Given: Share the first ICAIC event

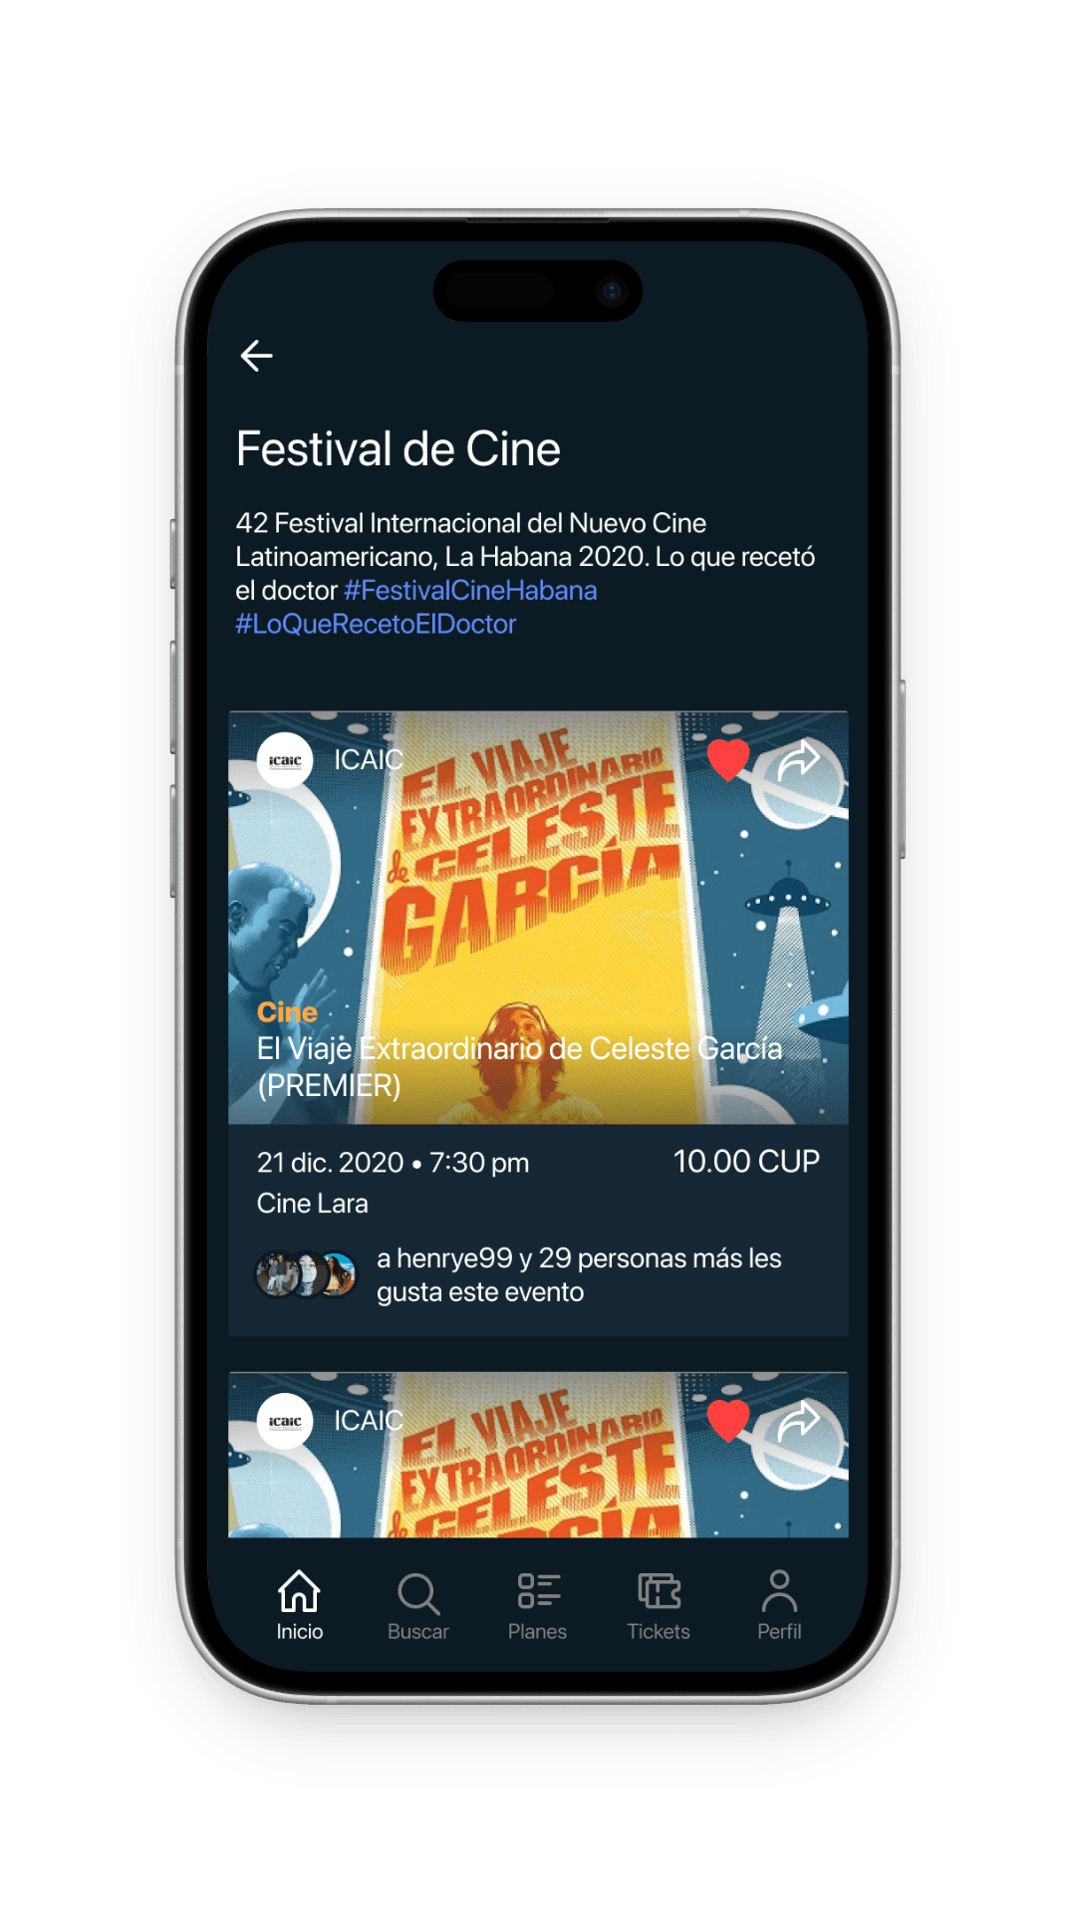Looking at the screenshot, I should [799, 760].
